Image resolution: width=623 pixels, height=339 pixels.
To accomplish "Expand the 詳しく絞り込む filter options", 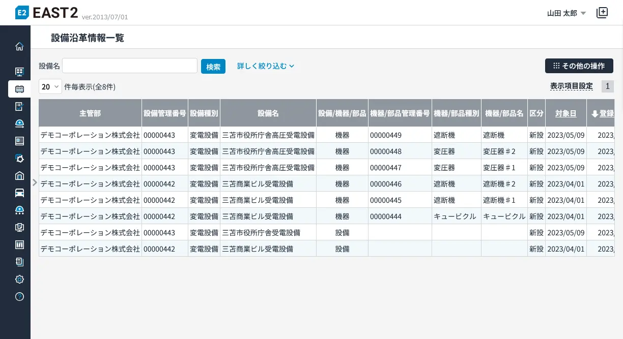I will click(266, 66).
